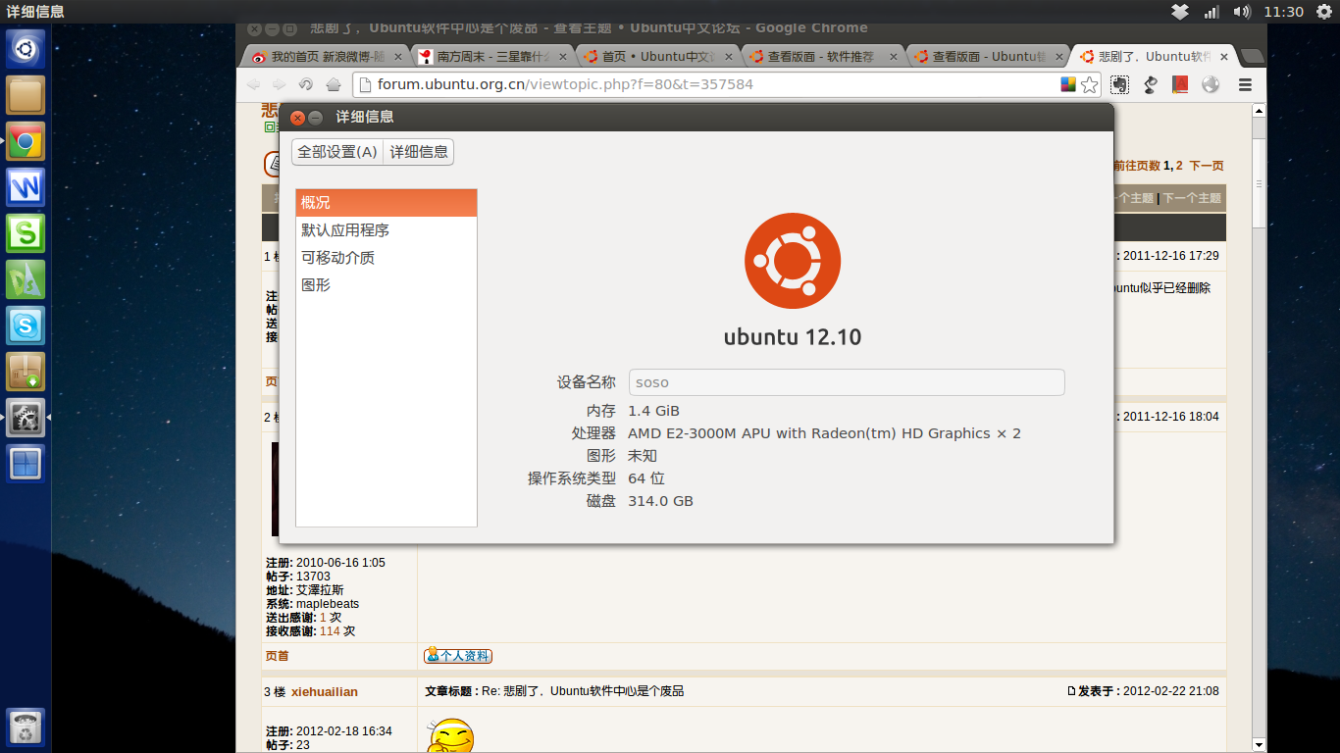
Task: Click page 2 link in forum pagination
Action: pos(1179,166)
